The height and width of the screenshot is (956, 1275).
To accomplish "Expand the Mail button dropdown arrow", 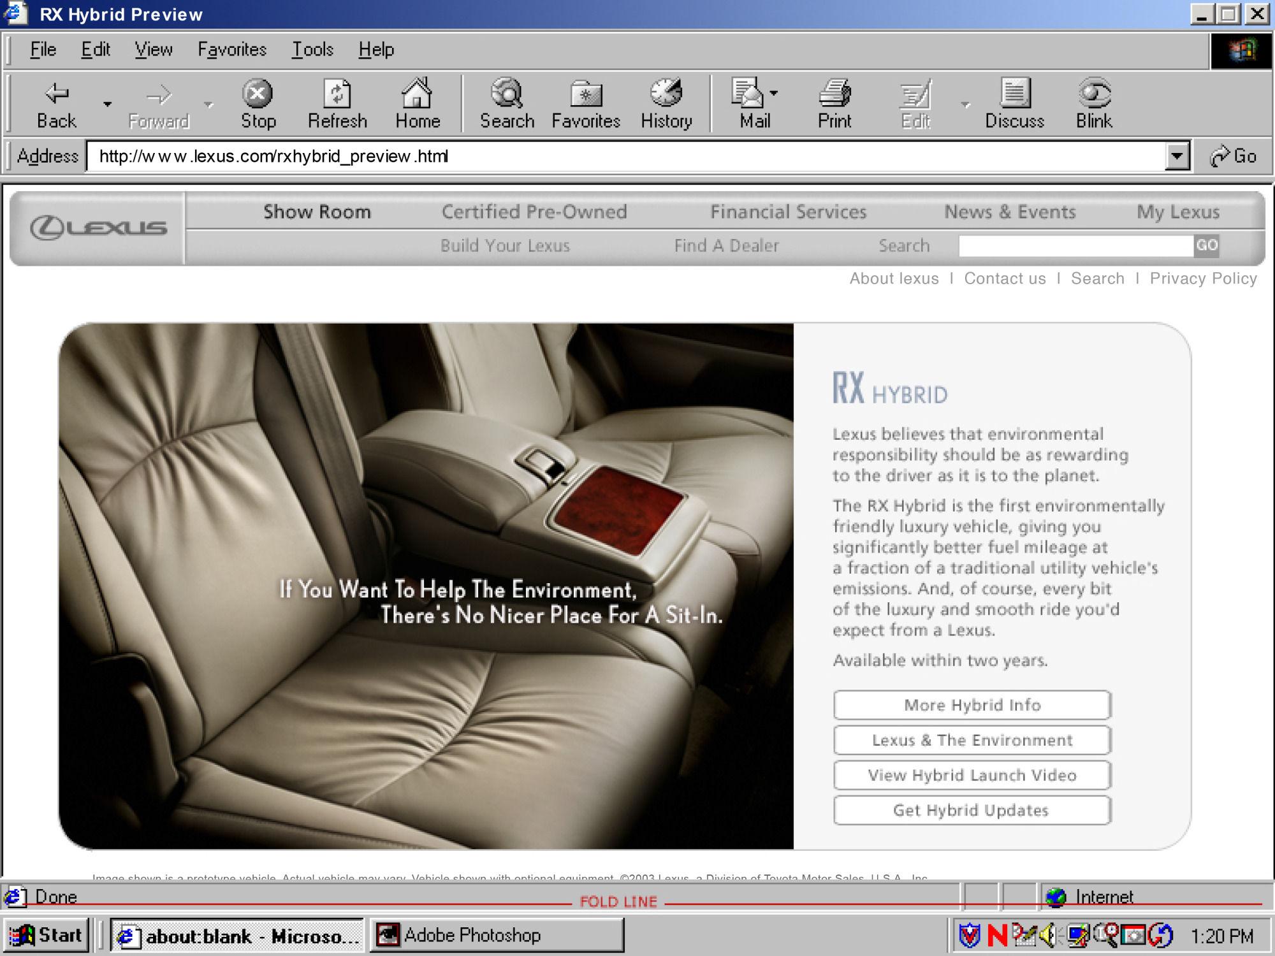I will click(x=774, y=93).
